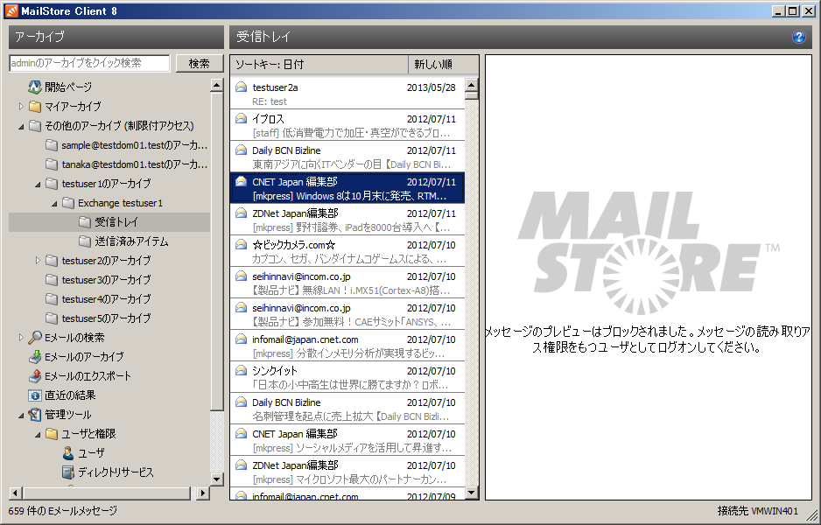Click the Eメールのエクスポート icon

tap(35, 376)
